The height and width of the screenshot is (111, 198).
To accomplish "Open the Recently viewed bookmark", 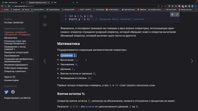I will 69,10.
